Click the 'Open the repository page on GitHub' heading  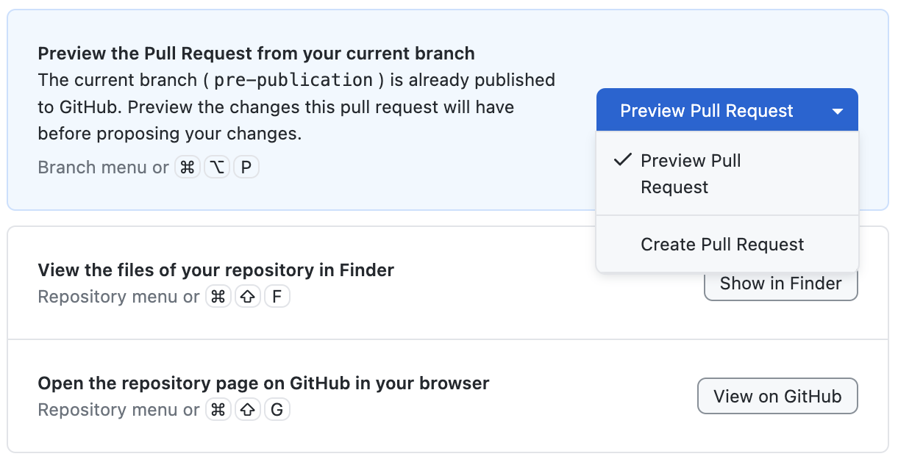coord(263,383)
